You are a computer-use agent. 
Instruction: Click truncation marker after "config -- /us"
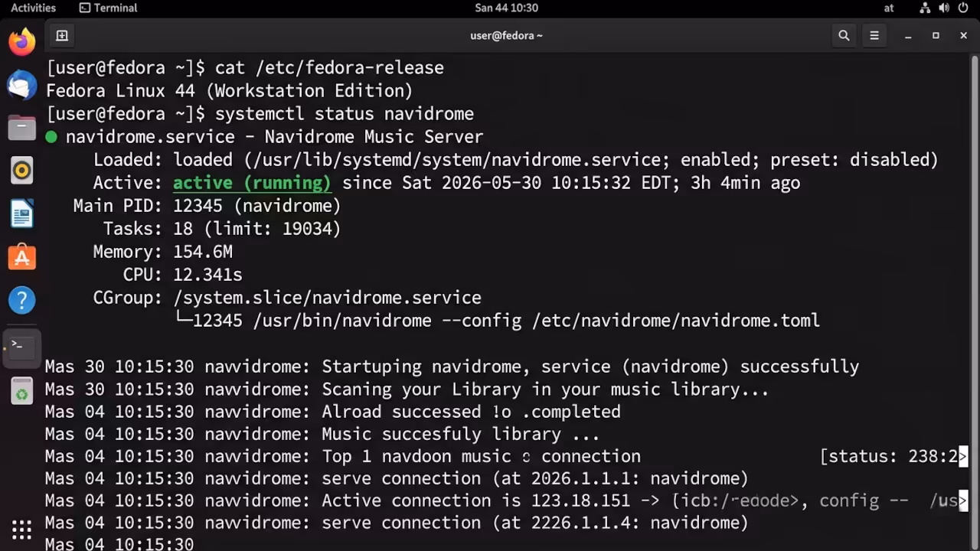pyautogui.click(x=963, y=501)
